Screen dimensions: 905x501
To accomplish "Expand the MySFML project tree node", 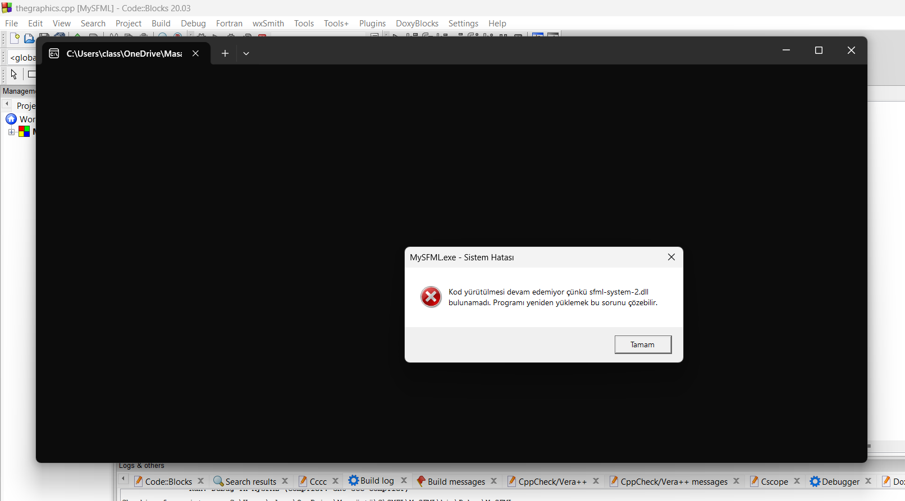I will click(11, 132).
